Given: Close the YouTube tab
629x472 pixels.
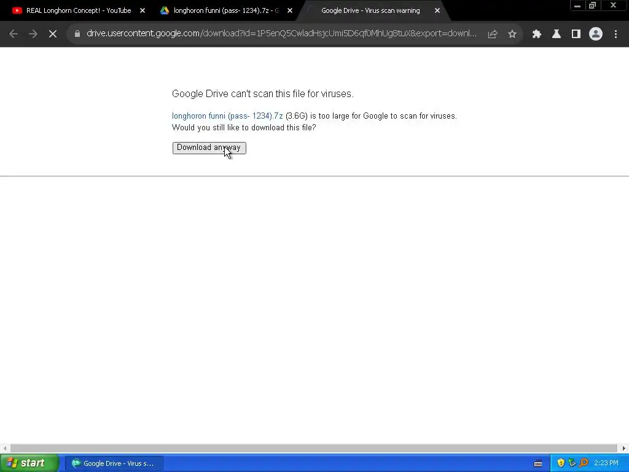Looking at the screenshot, I should [143, 11].
